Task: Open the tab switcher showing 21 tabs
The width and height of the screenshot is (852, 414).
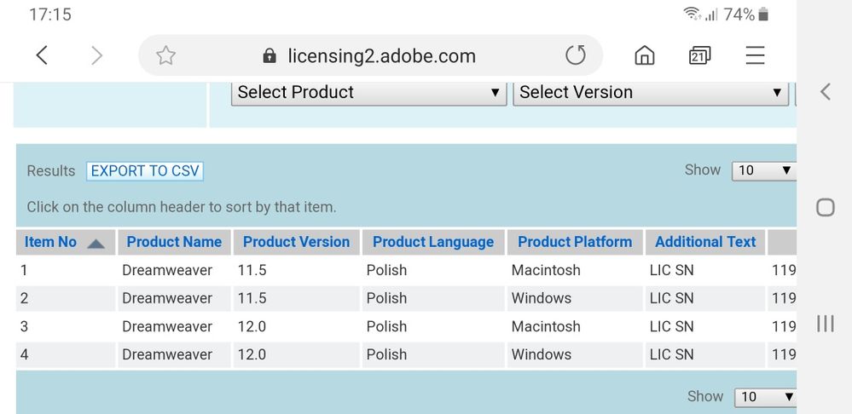Action: point(699,55)
